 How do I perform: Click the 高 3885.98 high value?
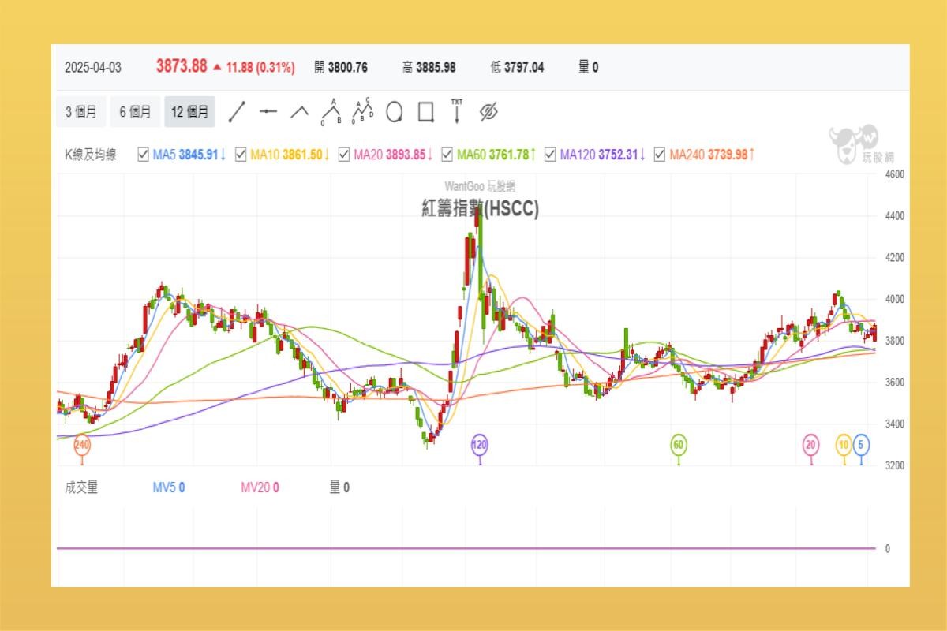point(429,68)
